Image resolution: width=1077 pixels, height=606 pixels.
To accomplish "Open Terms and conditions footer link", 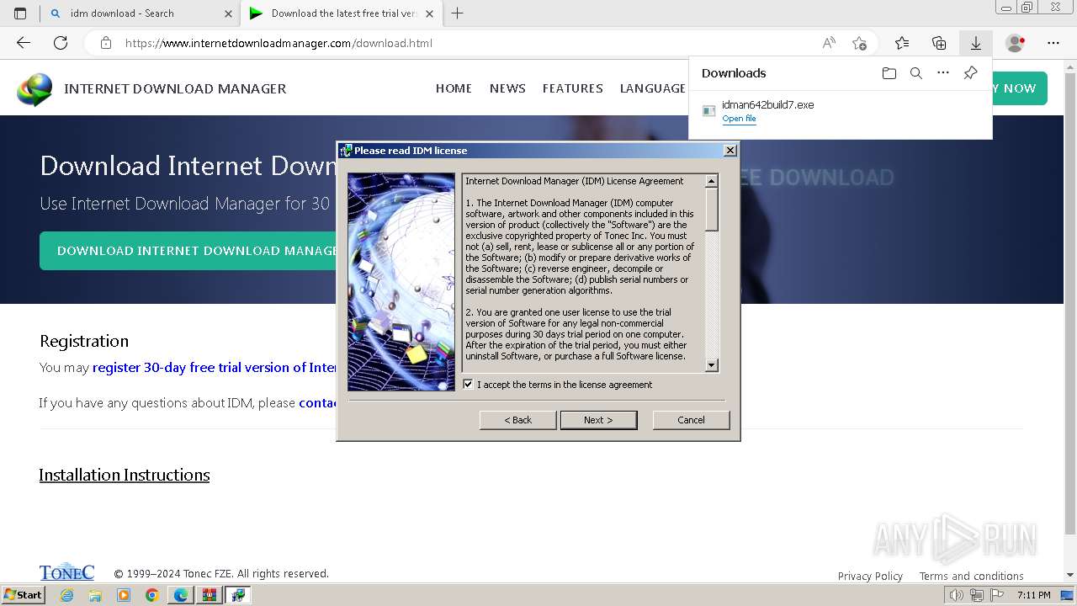I will (x=971, y=577).
